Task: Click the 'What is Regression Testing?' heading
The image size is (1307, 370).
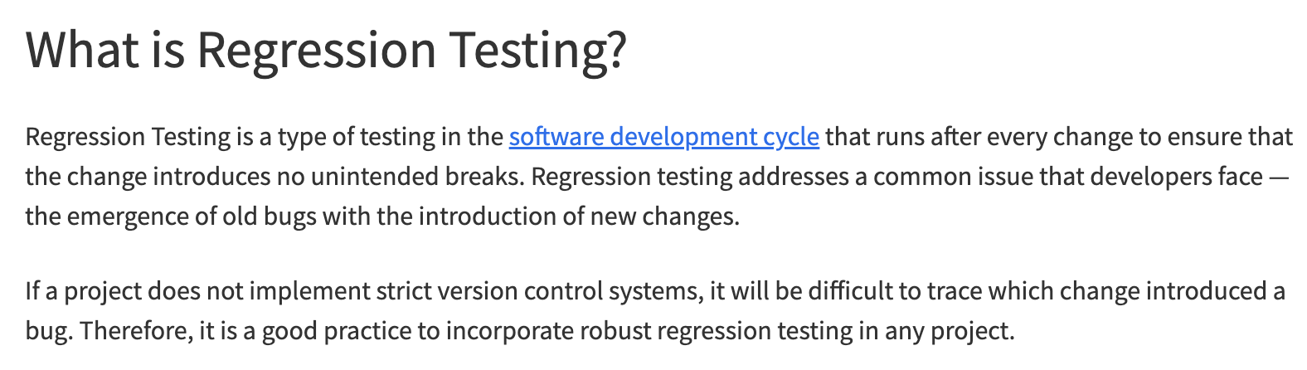Action: 326,50
